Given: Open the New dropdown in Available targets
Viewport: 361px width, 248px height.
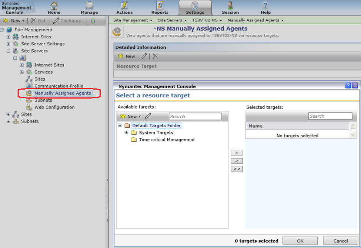Looking at the screenshot, I should tap(130, 116).
